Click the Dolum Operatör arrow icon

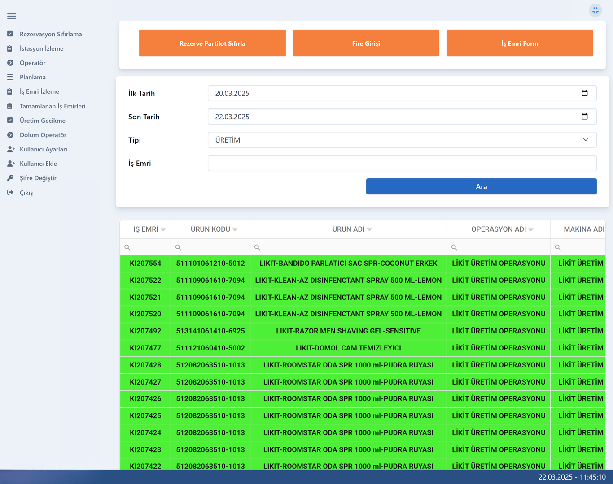pos(10,135)
